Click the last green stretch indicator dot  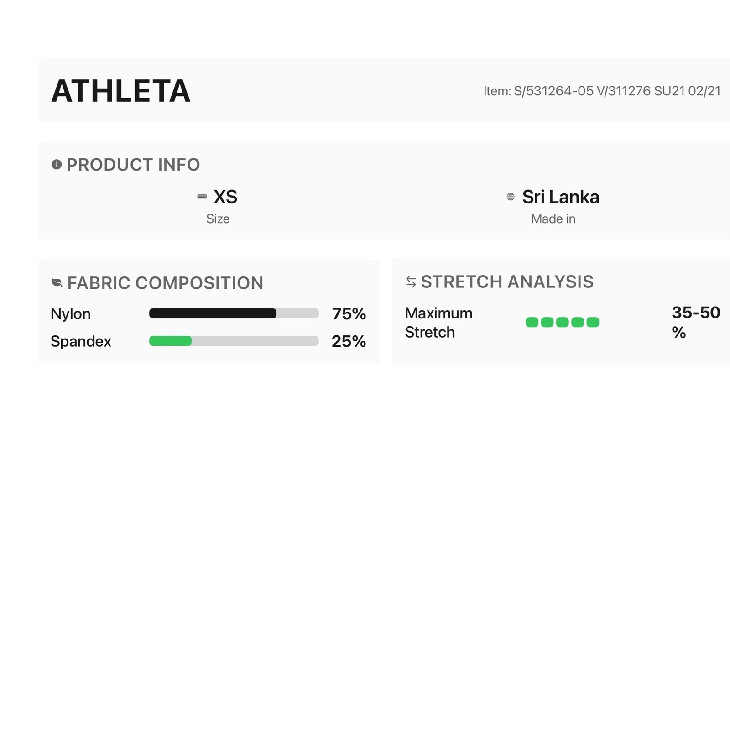tap(593, 322)
